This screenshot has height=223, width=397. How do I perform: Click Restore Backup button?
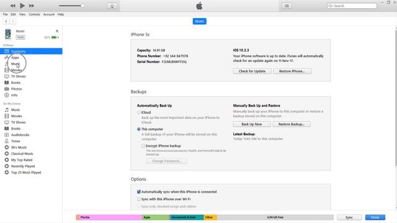point(292,124)
